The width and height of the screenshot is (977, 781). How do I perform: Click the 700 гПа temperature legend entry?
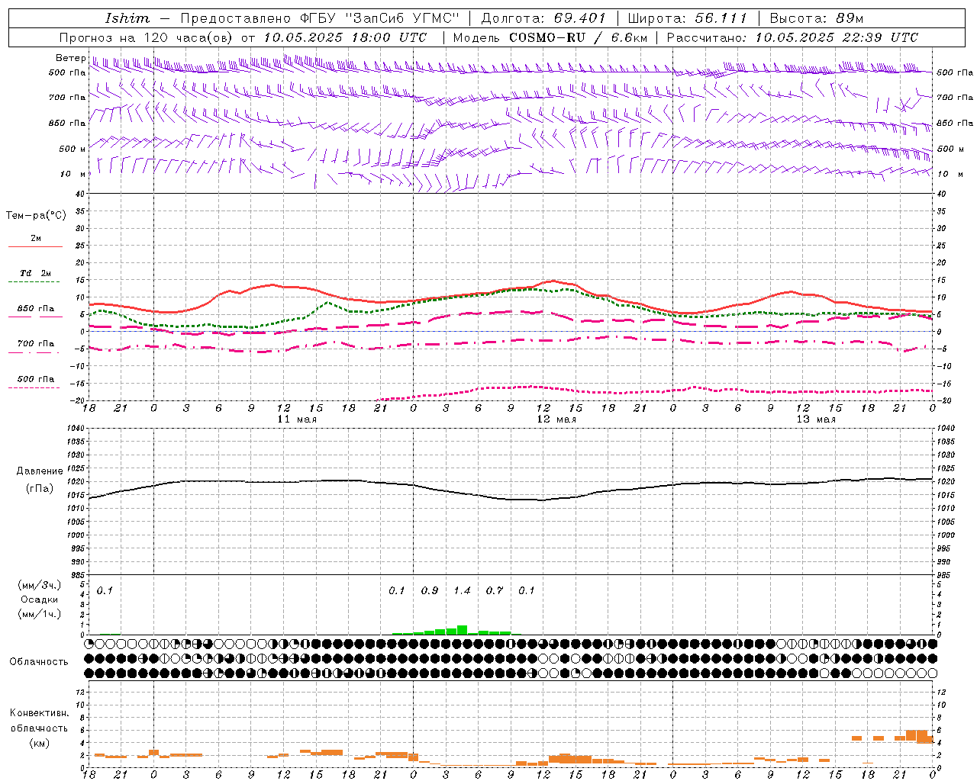36,343
